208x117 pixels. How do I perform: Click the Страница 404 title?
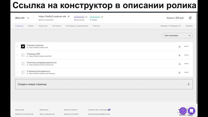[33, 54]
